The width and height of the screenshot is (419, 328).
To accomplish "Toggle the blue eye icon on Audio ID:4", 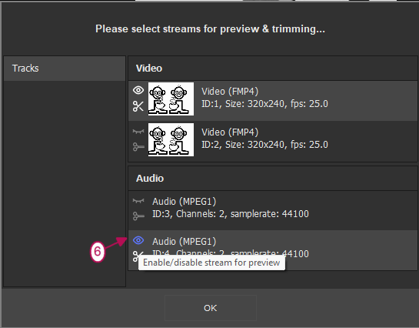I will tap(138, 240).
